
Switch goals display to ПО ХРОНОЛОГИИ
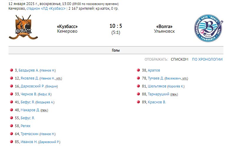tap(207, 59)
